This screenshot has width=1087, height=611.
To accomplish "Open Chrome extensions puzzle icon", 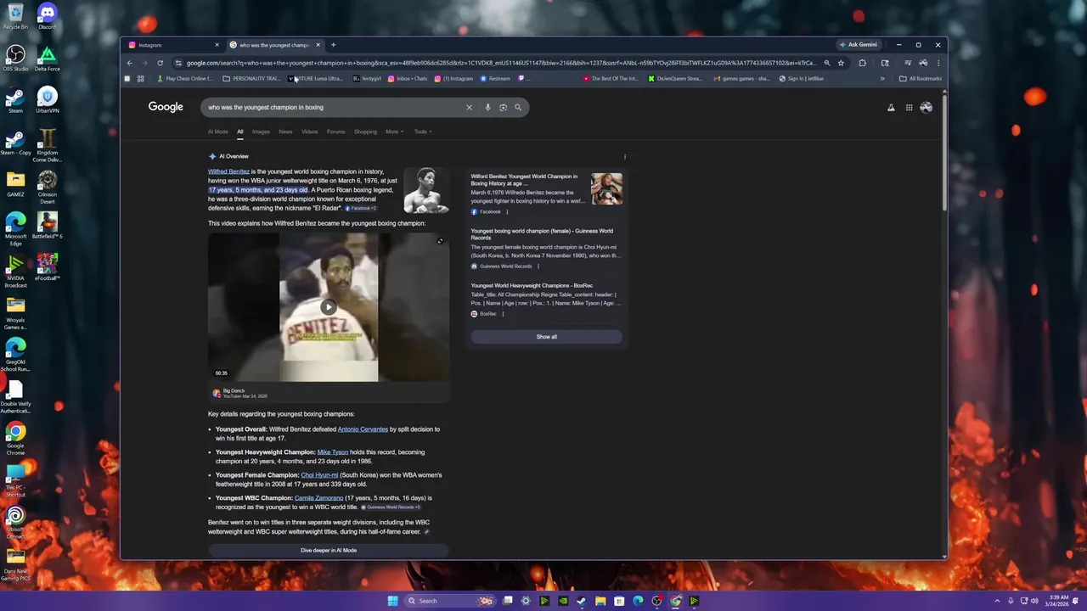I will click(862, 63).
